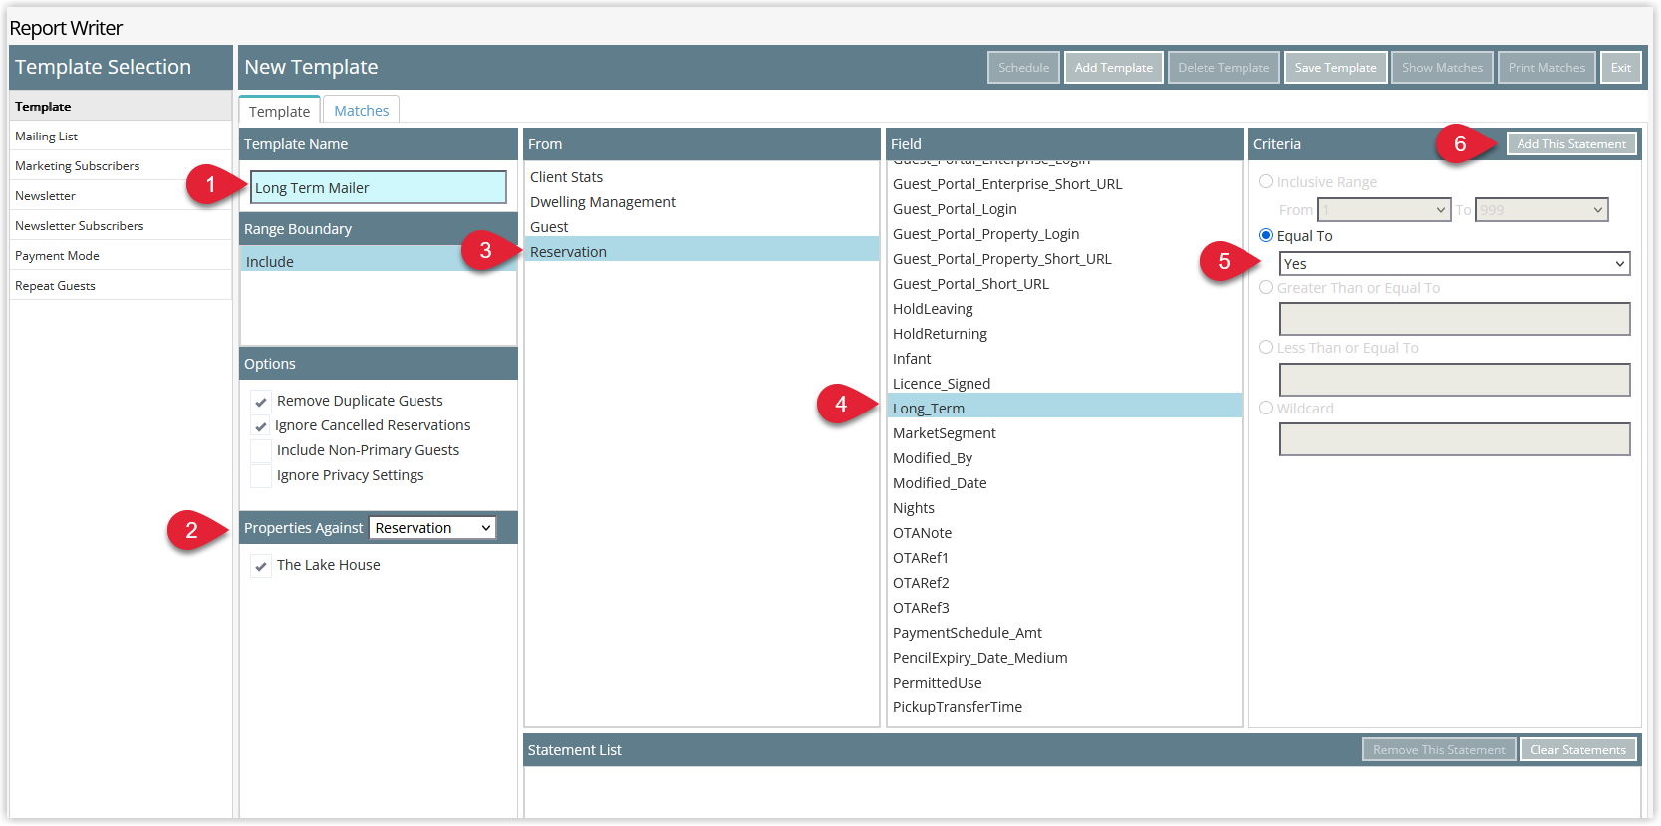Screen dimensions: 1661x826
Task: Open the Marketing Subscribers template
Action: click(121, 166)
